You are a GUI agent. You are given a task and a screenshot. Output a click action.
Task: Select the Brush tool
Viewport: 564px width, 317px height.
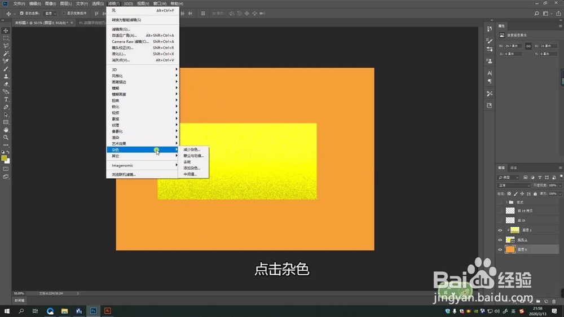6,69
